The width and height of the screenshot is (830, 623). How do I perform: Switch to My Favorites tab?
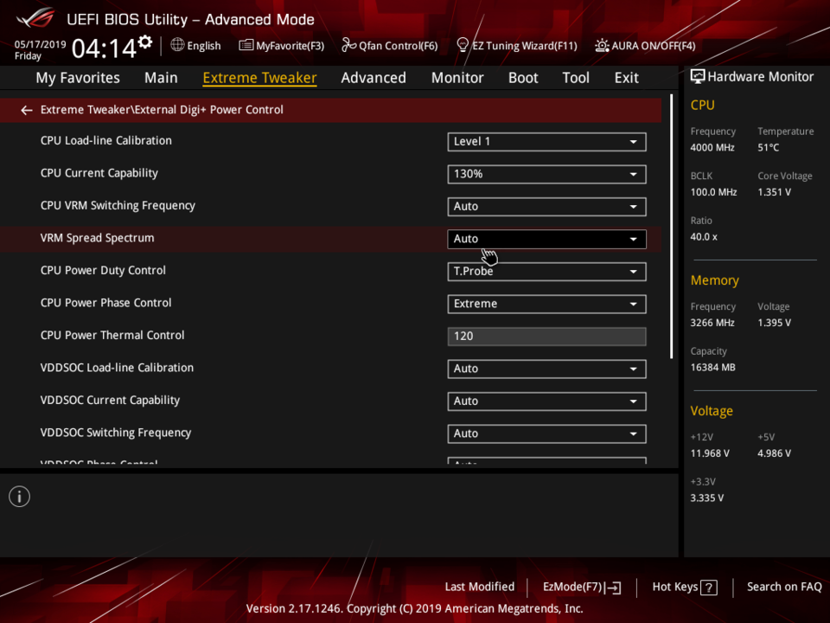[x=78, y=78]
